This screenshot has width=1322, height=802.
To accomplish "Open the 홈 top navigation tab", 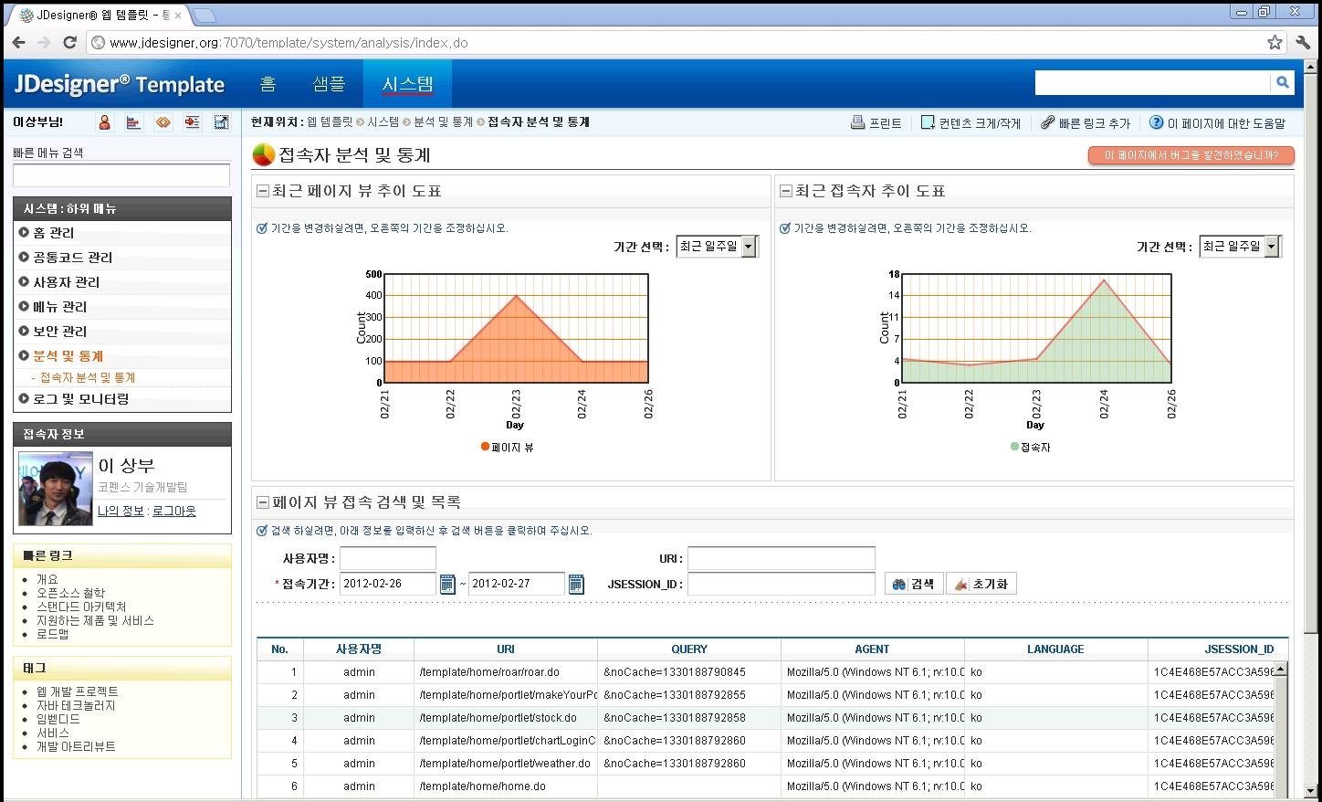I will coord(268,84).
